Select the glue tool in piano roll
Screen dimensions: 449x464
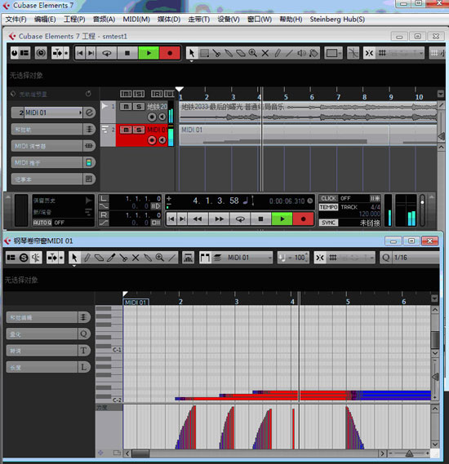coord(148,258)
